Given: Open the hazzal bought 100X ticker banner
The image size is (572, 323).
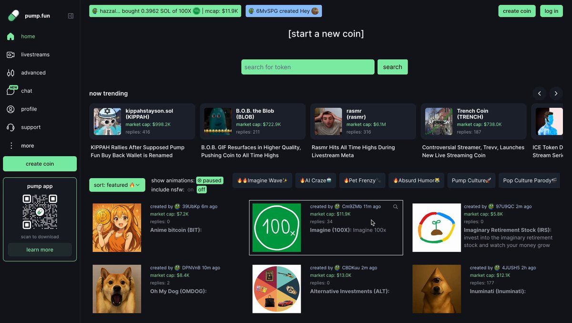Looking at the screenshot, I should tap(165, 11).
